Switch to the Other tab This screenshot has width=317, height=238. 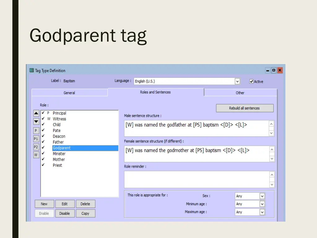pyautogui.click(x=240, y=93)
